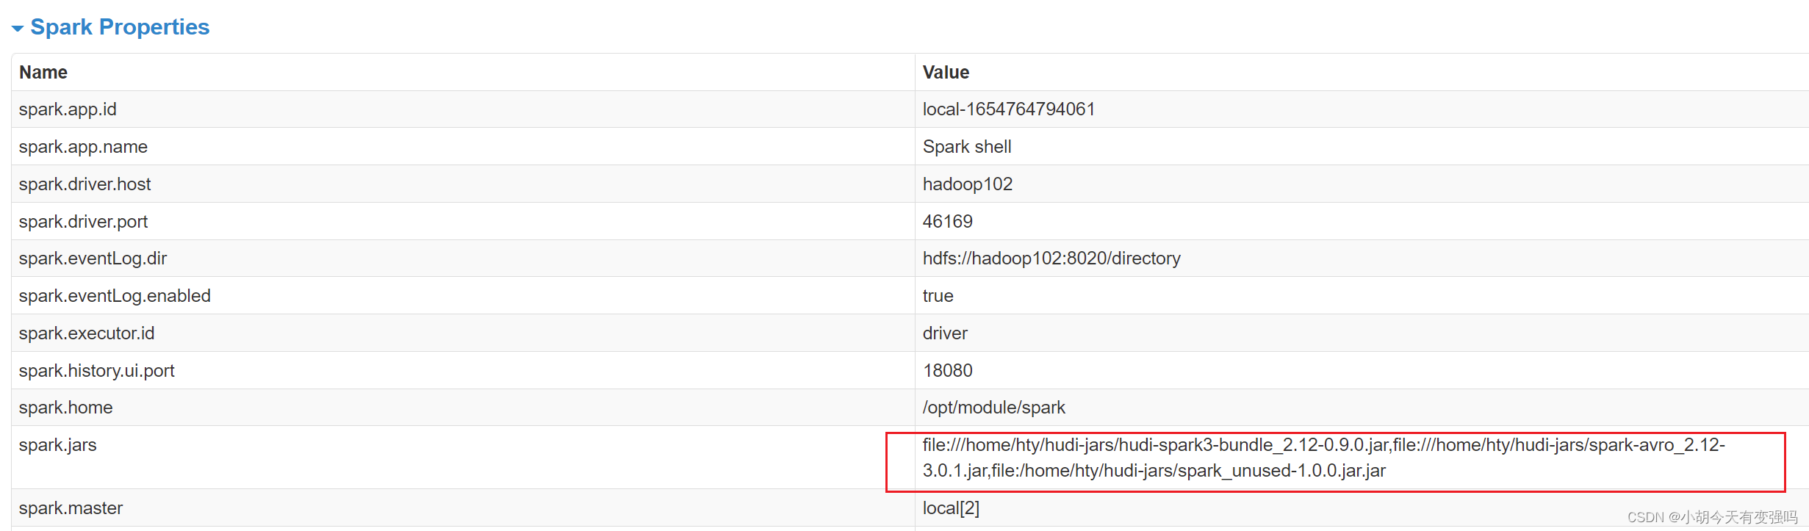Sort by the Value column header
This screenshot has width=1809, height=531.
[x=946, y=72]
